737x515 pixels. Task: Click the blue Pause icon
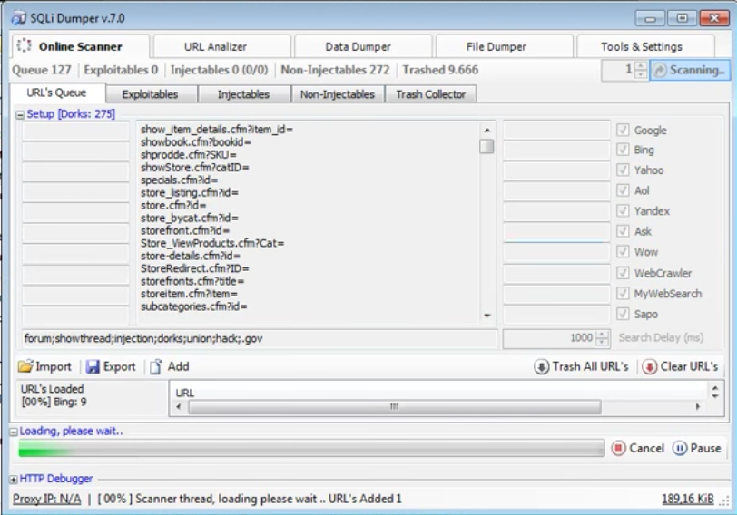click(679, 448)
